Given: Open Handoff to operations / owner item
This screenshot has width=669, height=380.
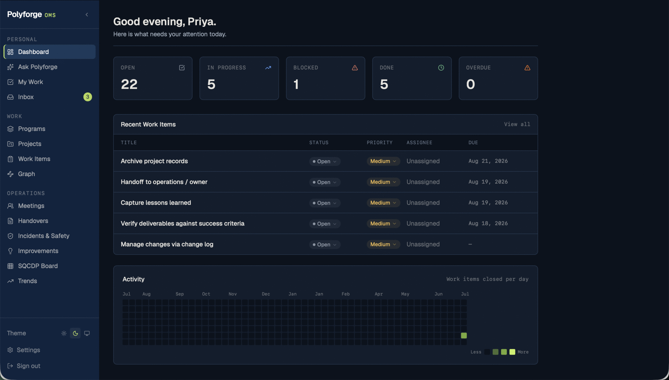Looking at the screenshot, I should pos(164,182).
